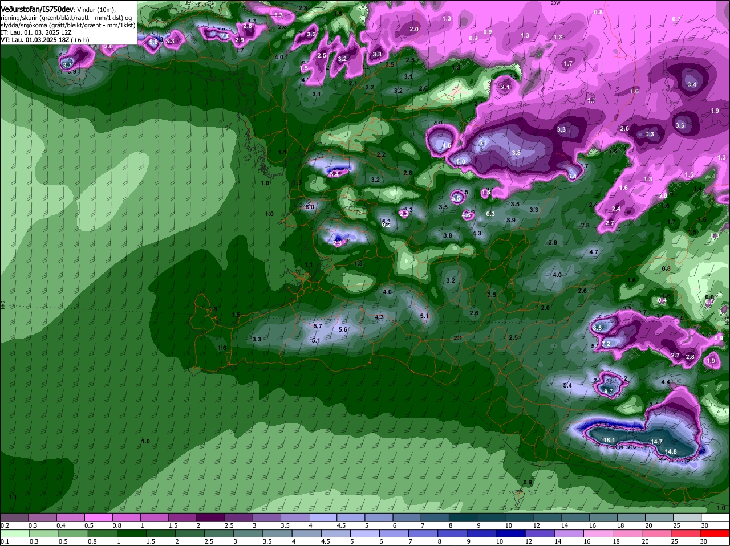The width and height of the screenshot is (730, 546).
Task: Click the Veðurstofan/IS750dev title text
Action: 37,10
